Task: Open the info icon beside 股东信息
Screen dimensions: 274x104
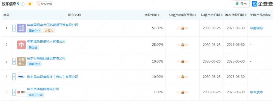Action: pos(23,4)
